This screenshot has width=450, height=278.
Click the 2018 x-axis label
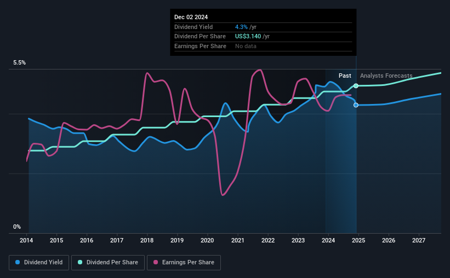point(147,240)
